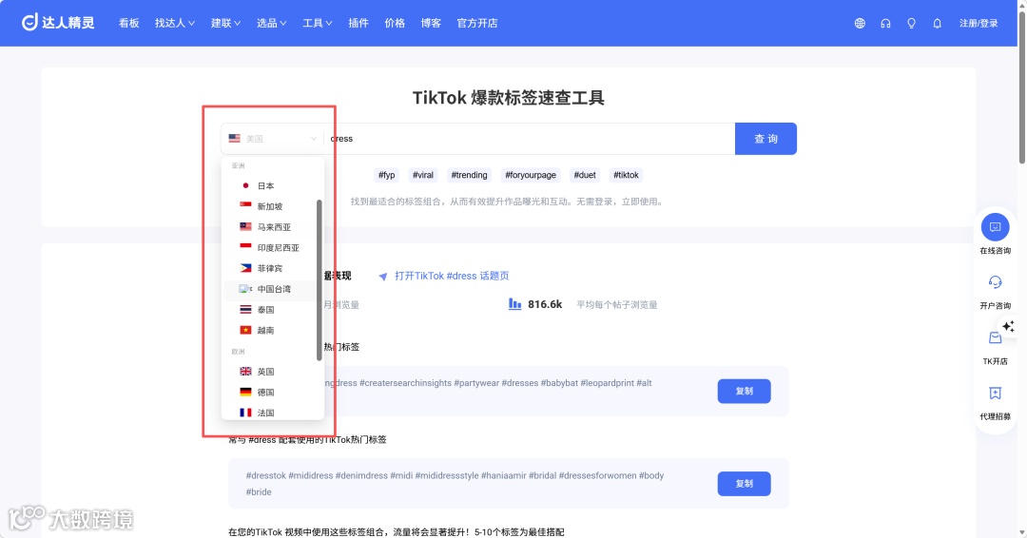Pick 泰国 in the country list
The height and width of the screenshot is (538, 1027).
coord(274,310)
